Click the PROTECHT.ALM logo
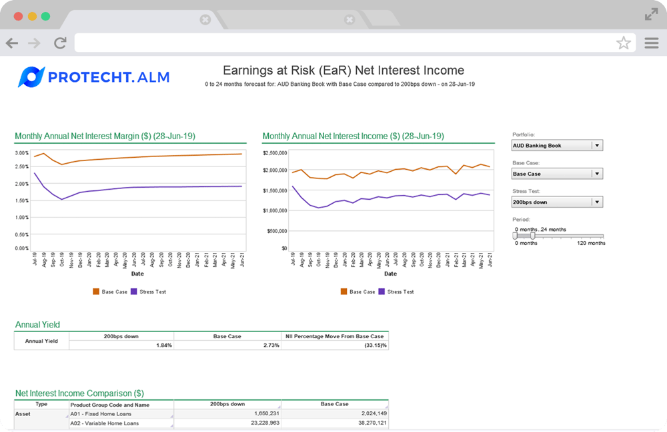This screenshot has width=667, height=432. point(93,77)
